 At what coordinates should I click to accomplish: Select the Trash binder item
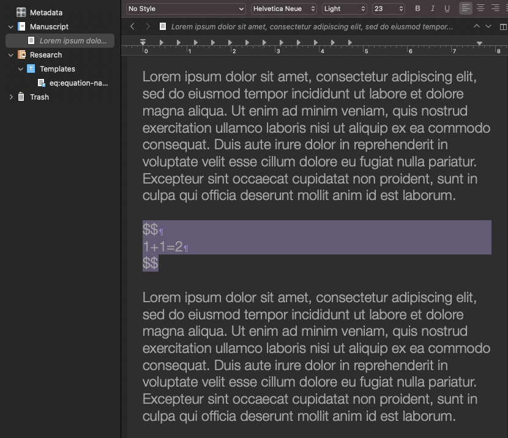tap(39, 97)
